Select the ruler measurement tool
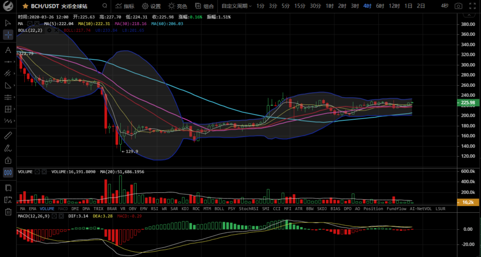Viewport: 481px width, 257px height. pyautogui.click(x=8, y=136)
